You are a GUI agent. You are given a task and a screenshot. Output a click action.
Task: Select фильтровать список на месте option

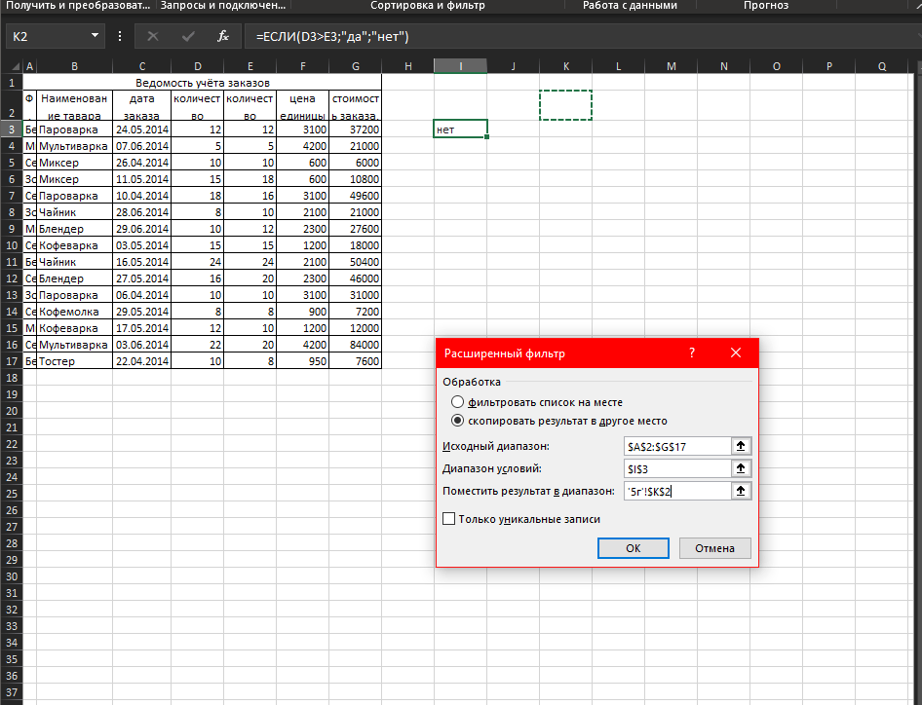coord(457,402)
